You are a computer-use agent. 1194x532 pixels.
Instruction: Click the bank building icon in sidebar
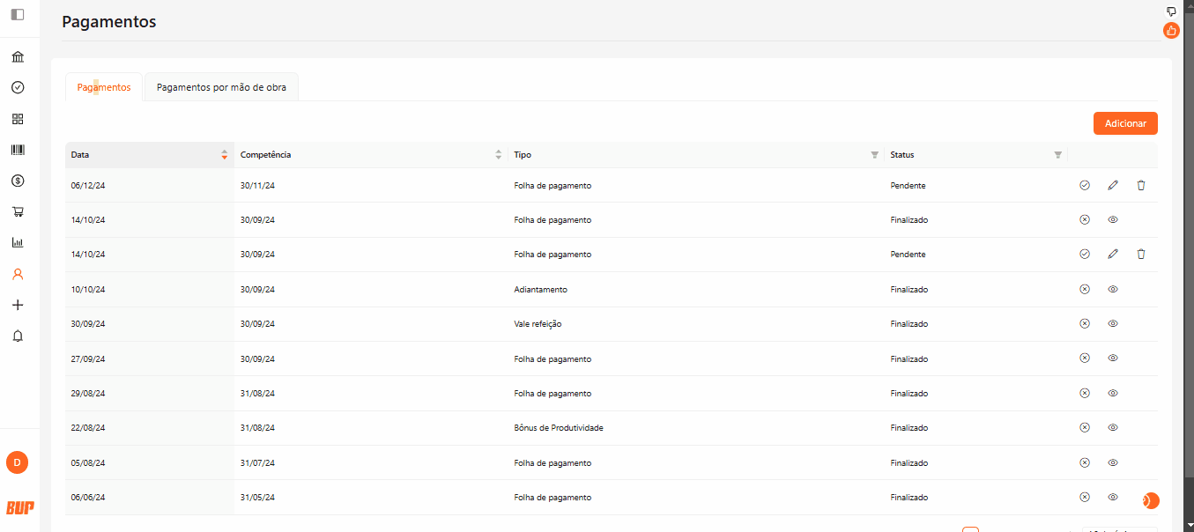[x=18, y=57]
